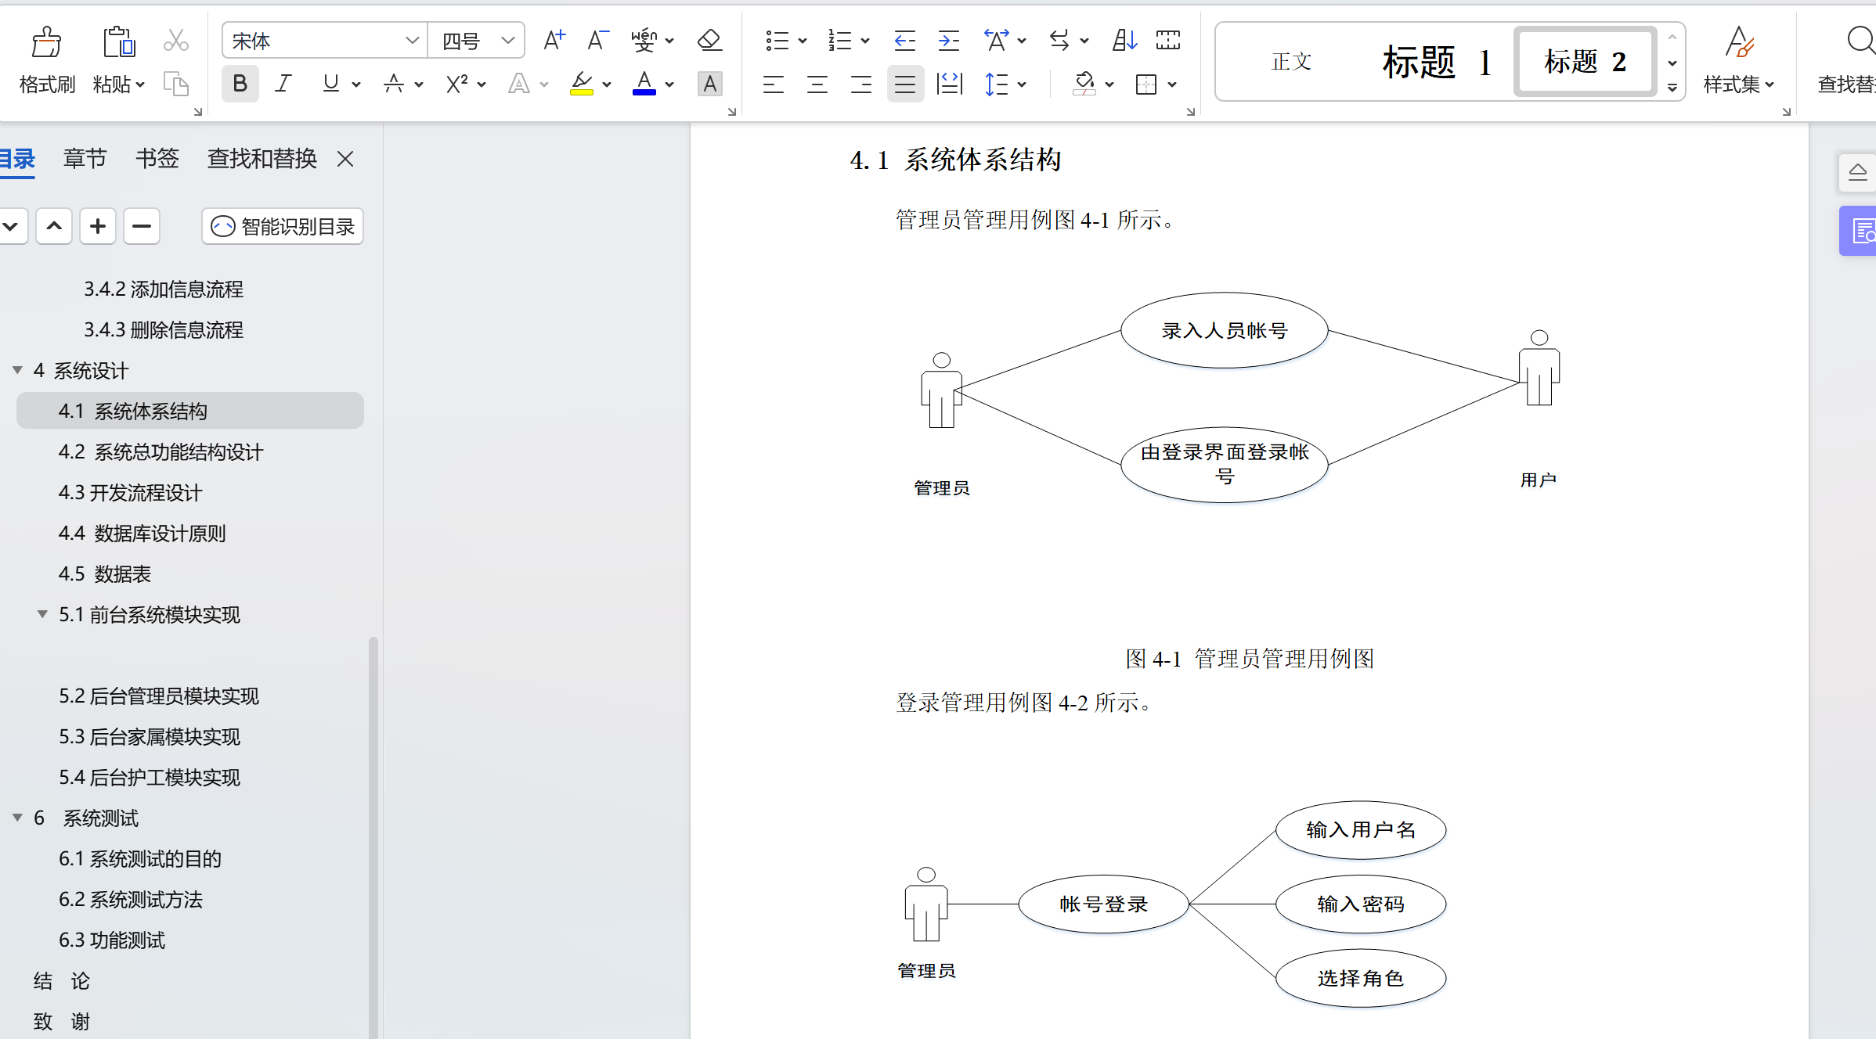The height and width of the screenshot is (1039, 1876).
Task: Toggle Bold formatting
Action: pyautogui.click(x=240, y=83)
